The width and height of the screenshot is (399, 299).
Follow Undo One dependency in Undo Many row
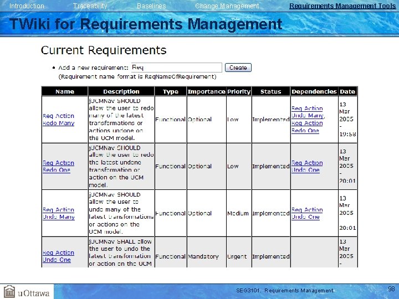[x=307, y=213]
